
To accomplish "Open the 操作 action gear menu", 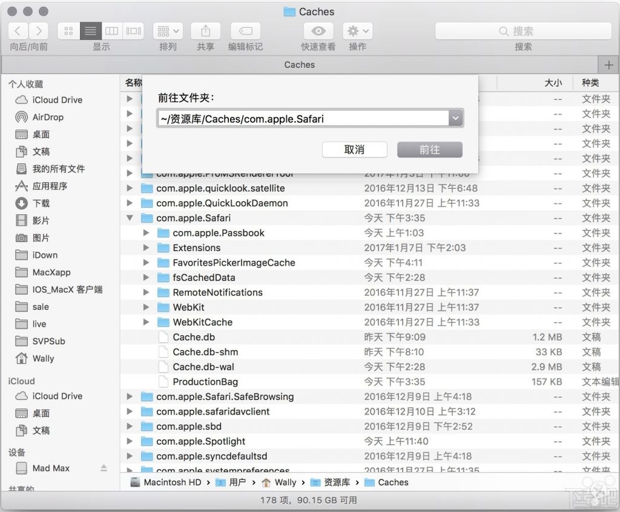I will (356, 31).
